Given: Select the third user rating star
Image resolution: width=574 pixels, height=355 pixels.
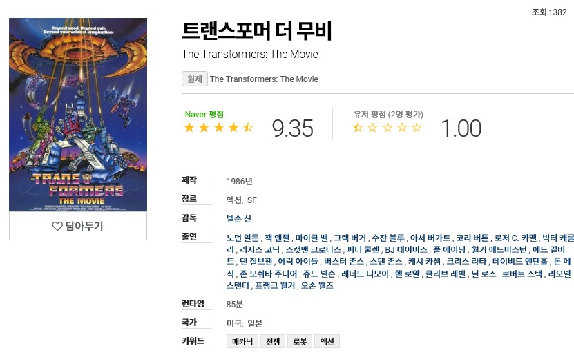Looking at the screenshot, I should (388, 127).
